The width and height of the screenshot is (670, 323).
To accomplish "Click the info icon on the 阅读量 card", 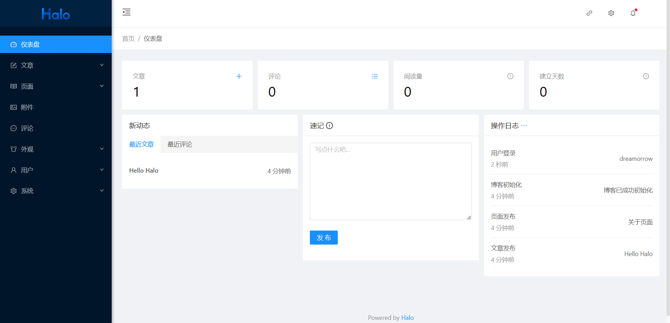I will tap(510, 76).
